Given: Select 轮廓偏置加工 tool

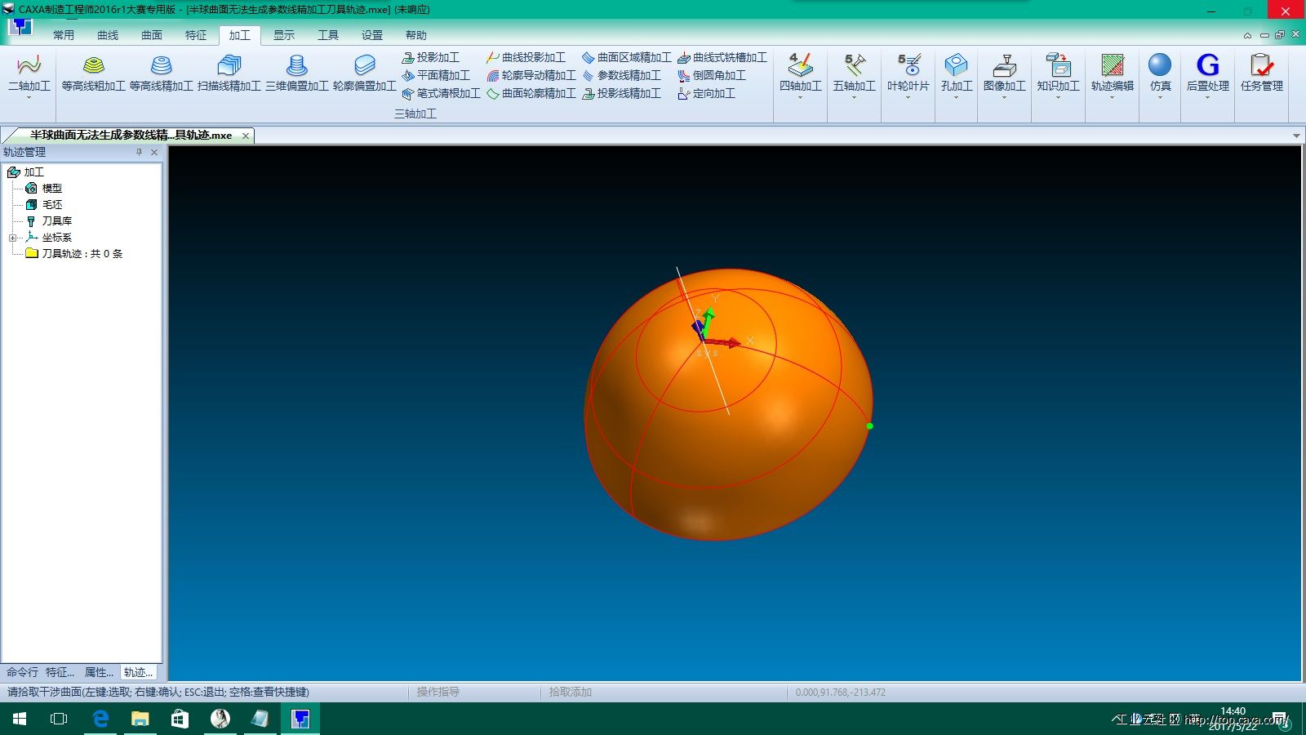Looking at the screenshot, I should [x=365, y=74].
